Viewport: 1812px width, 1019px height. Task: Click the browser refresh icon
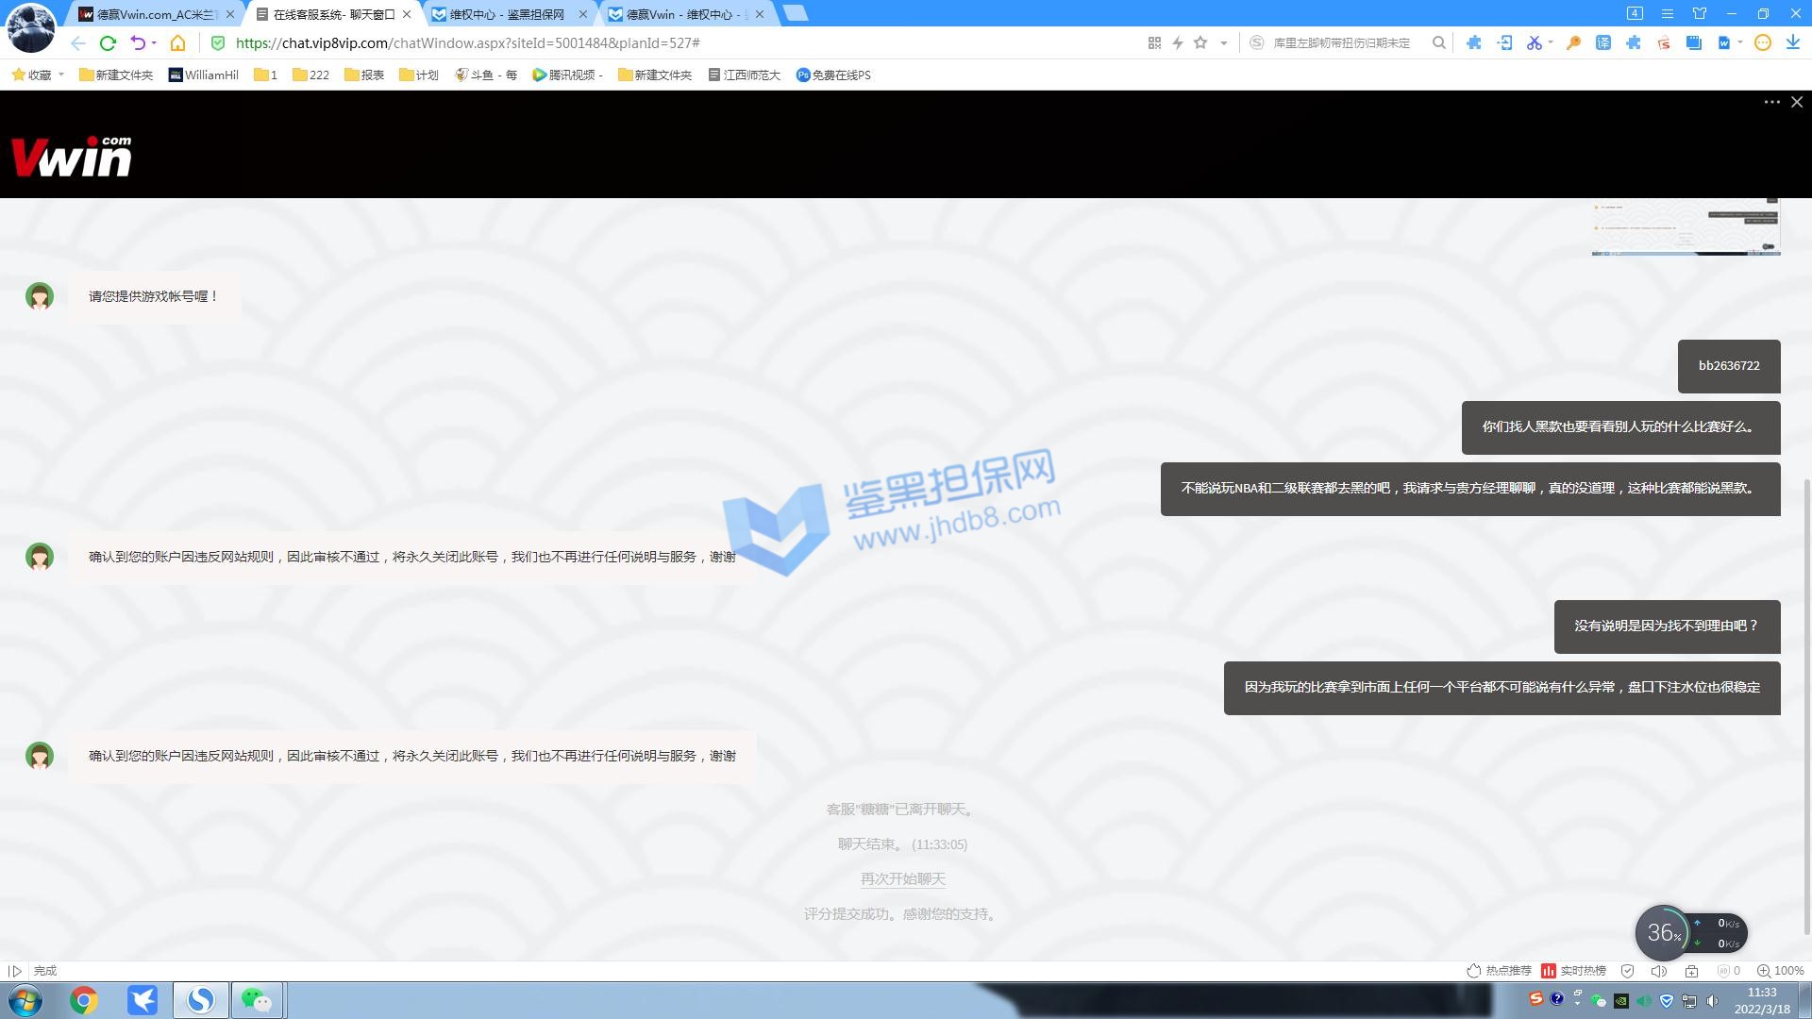108,43
